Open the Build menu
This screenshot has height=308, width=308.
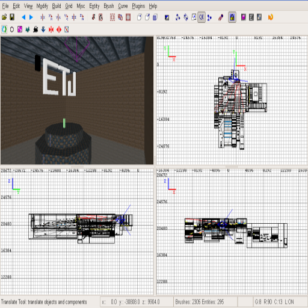click(57, 6)
